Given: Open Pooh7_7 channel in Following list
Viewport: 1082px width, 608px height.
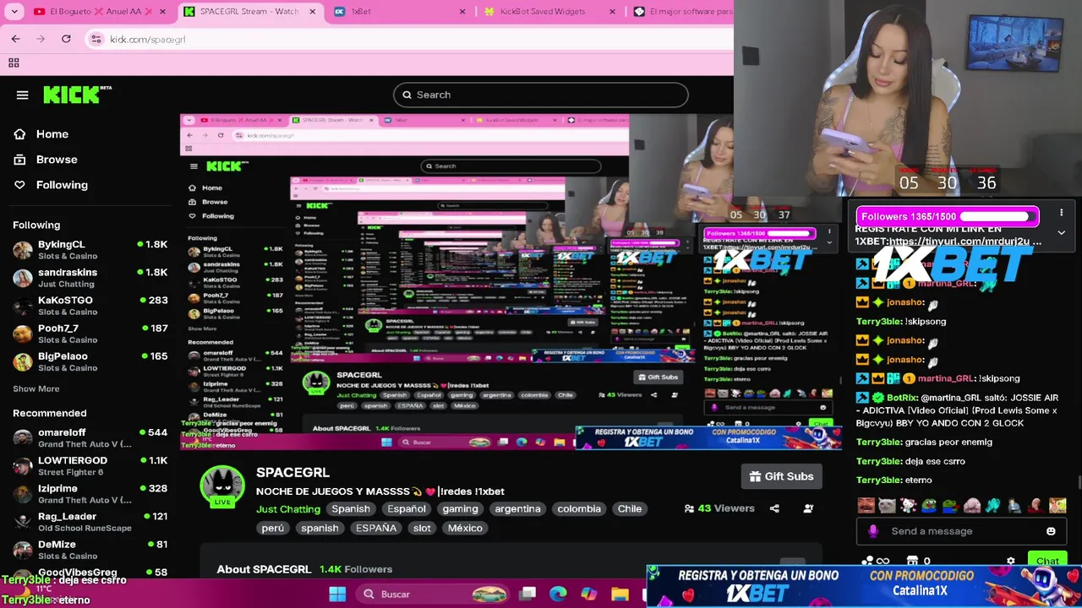Looking at the screenshot, I should tap(90, 334).
